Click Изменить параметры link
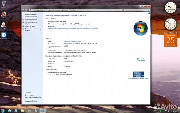The height and width of the screenshot is (113, 180). [142, 59]
